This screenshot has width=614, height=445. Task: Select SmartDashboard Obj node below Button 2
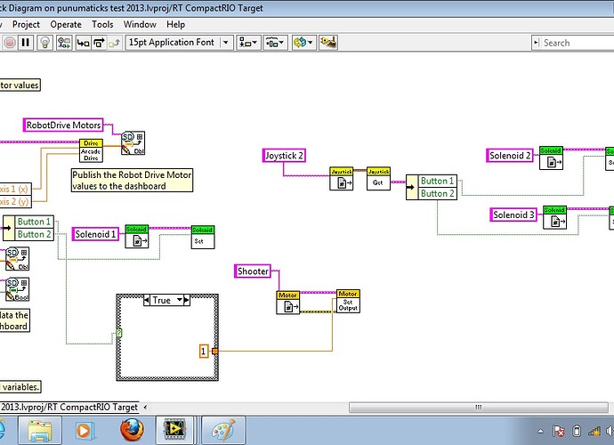click(x=17, y=258)
